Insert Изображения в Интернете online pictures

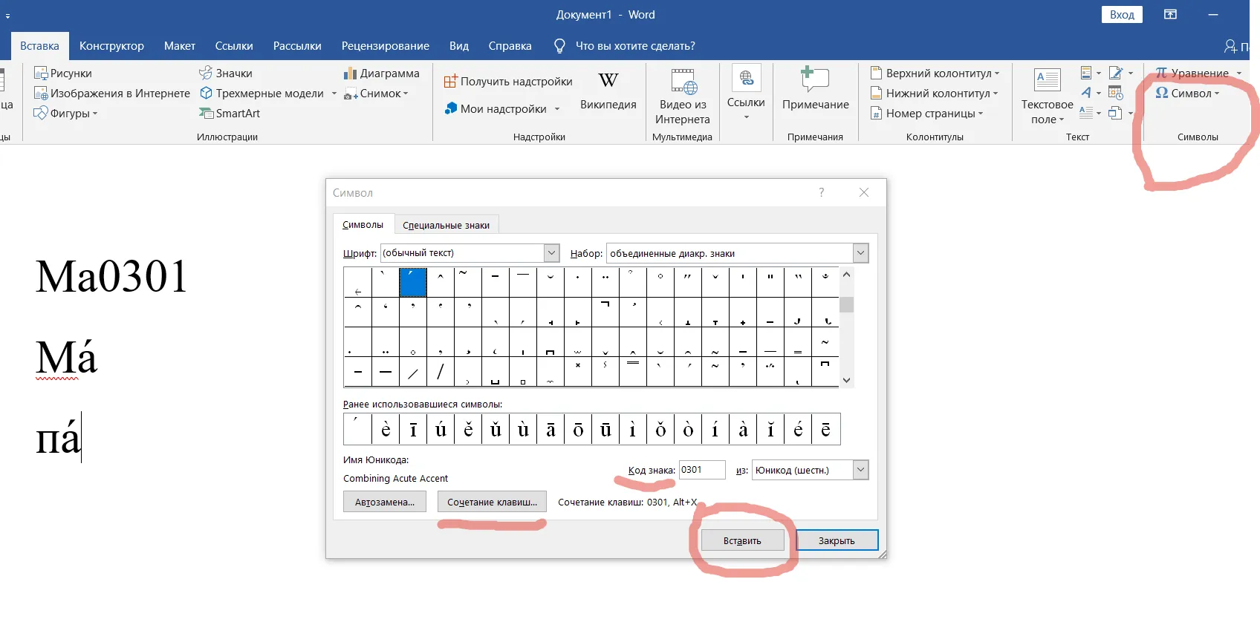112,94
